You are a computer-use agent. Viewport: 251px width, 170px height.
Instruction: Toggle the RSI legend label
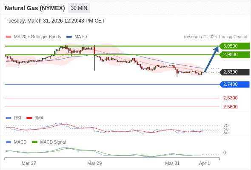17,118
